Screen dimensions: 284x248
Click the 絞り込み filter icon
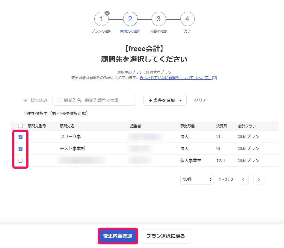coord(25,100)
